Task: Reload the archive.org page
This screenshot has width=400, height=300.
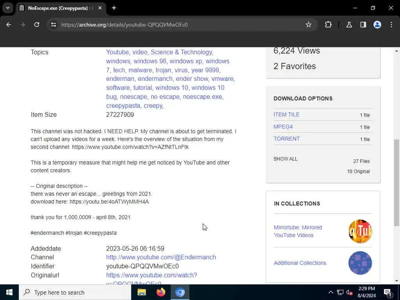Action: tap(37, 25)
